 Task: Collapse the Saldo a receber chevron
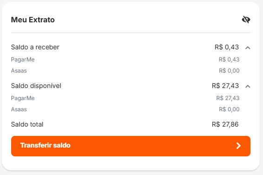coord(248,48)
